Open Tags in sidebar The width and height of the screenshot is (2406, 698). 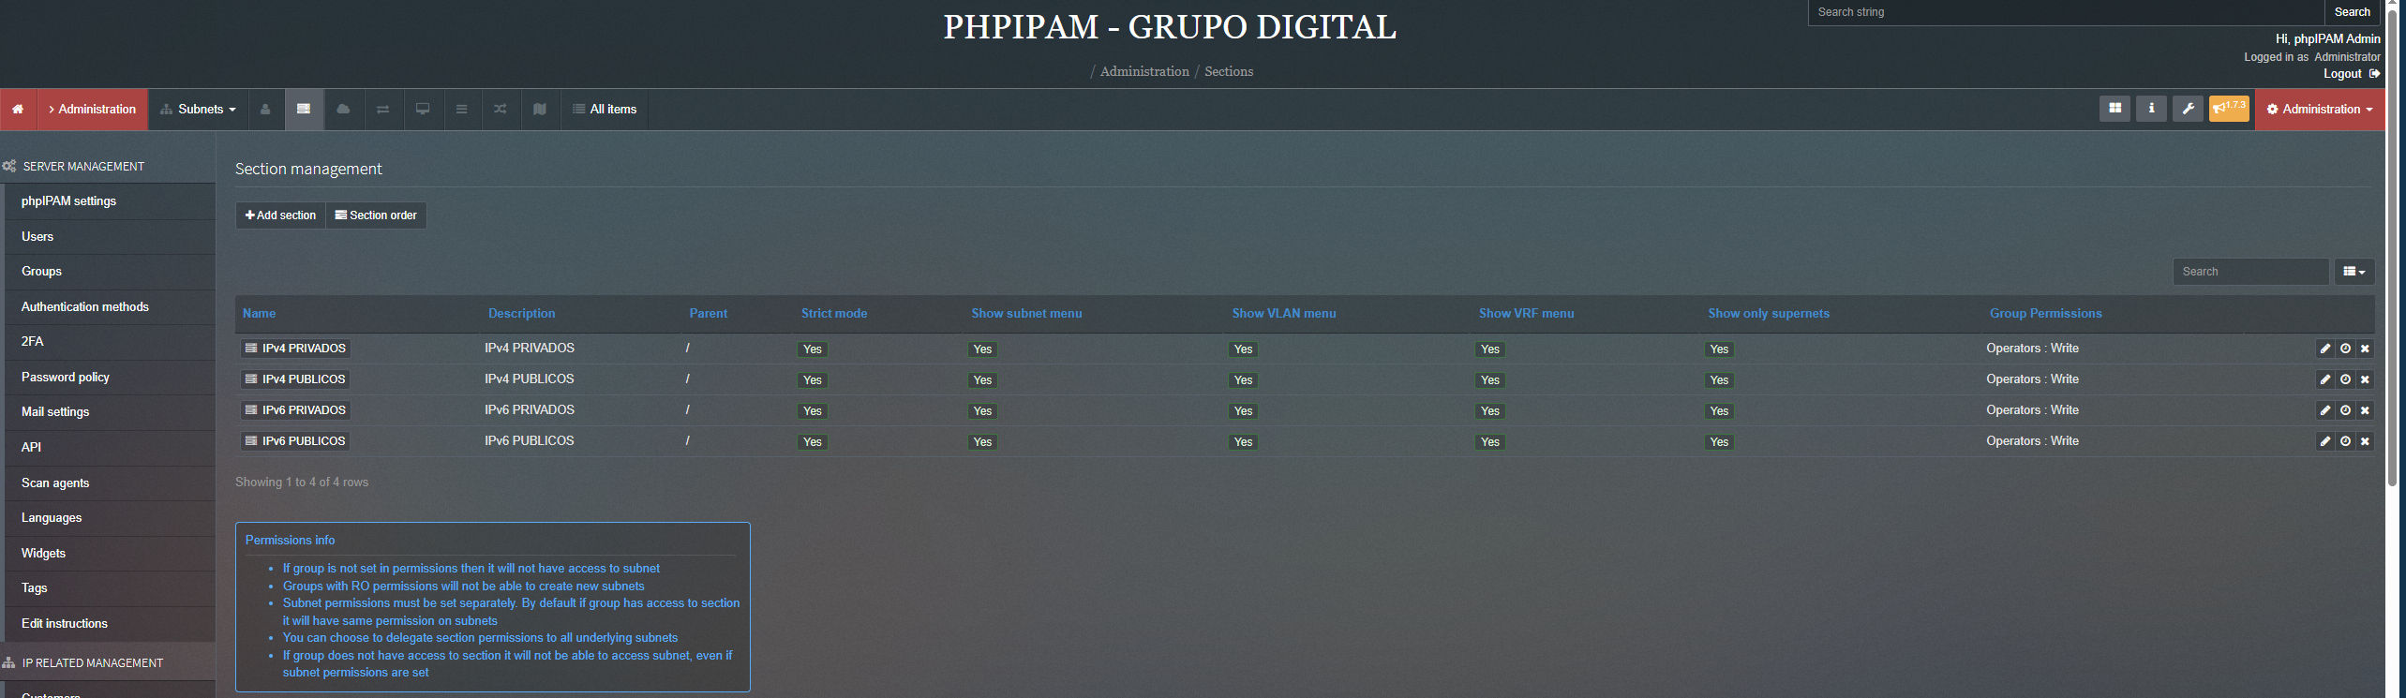pos(110,588)
